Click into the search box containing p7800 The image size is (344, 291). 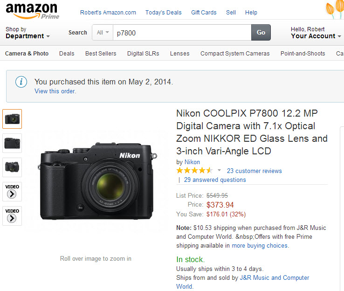182,33
